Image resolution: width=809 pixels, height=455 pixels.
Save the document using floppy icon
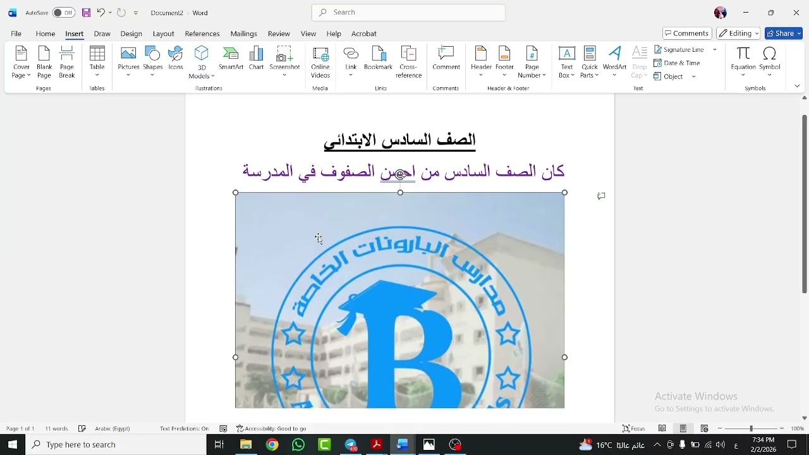click(x=87, y=13)
